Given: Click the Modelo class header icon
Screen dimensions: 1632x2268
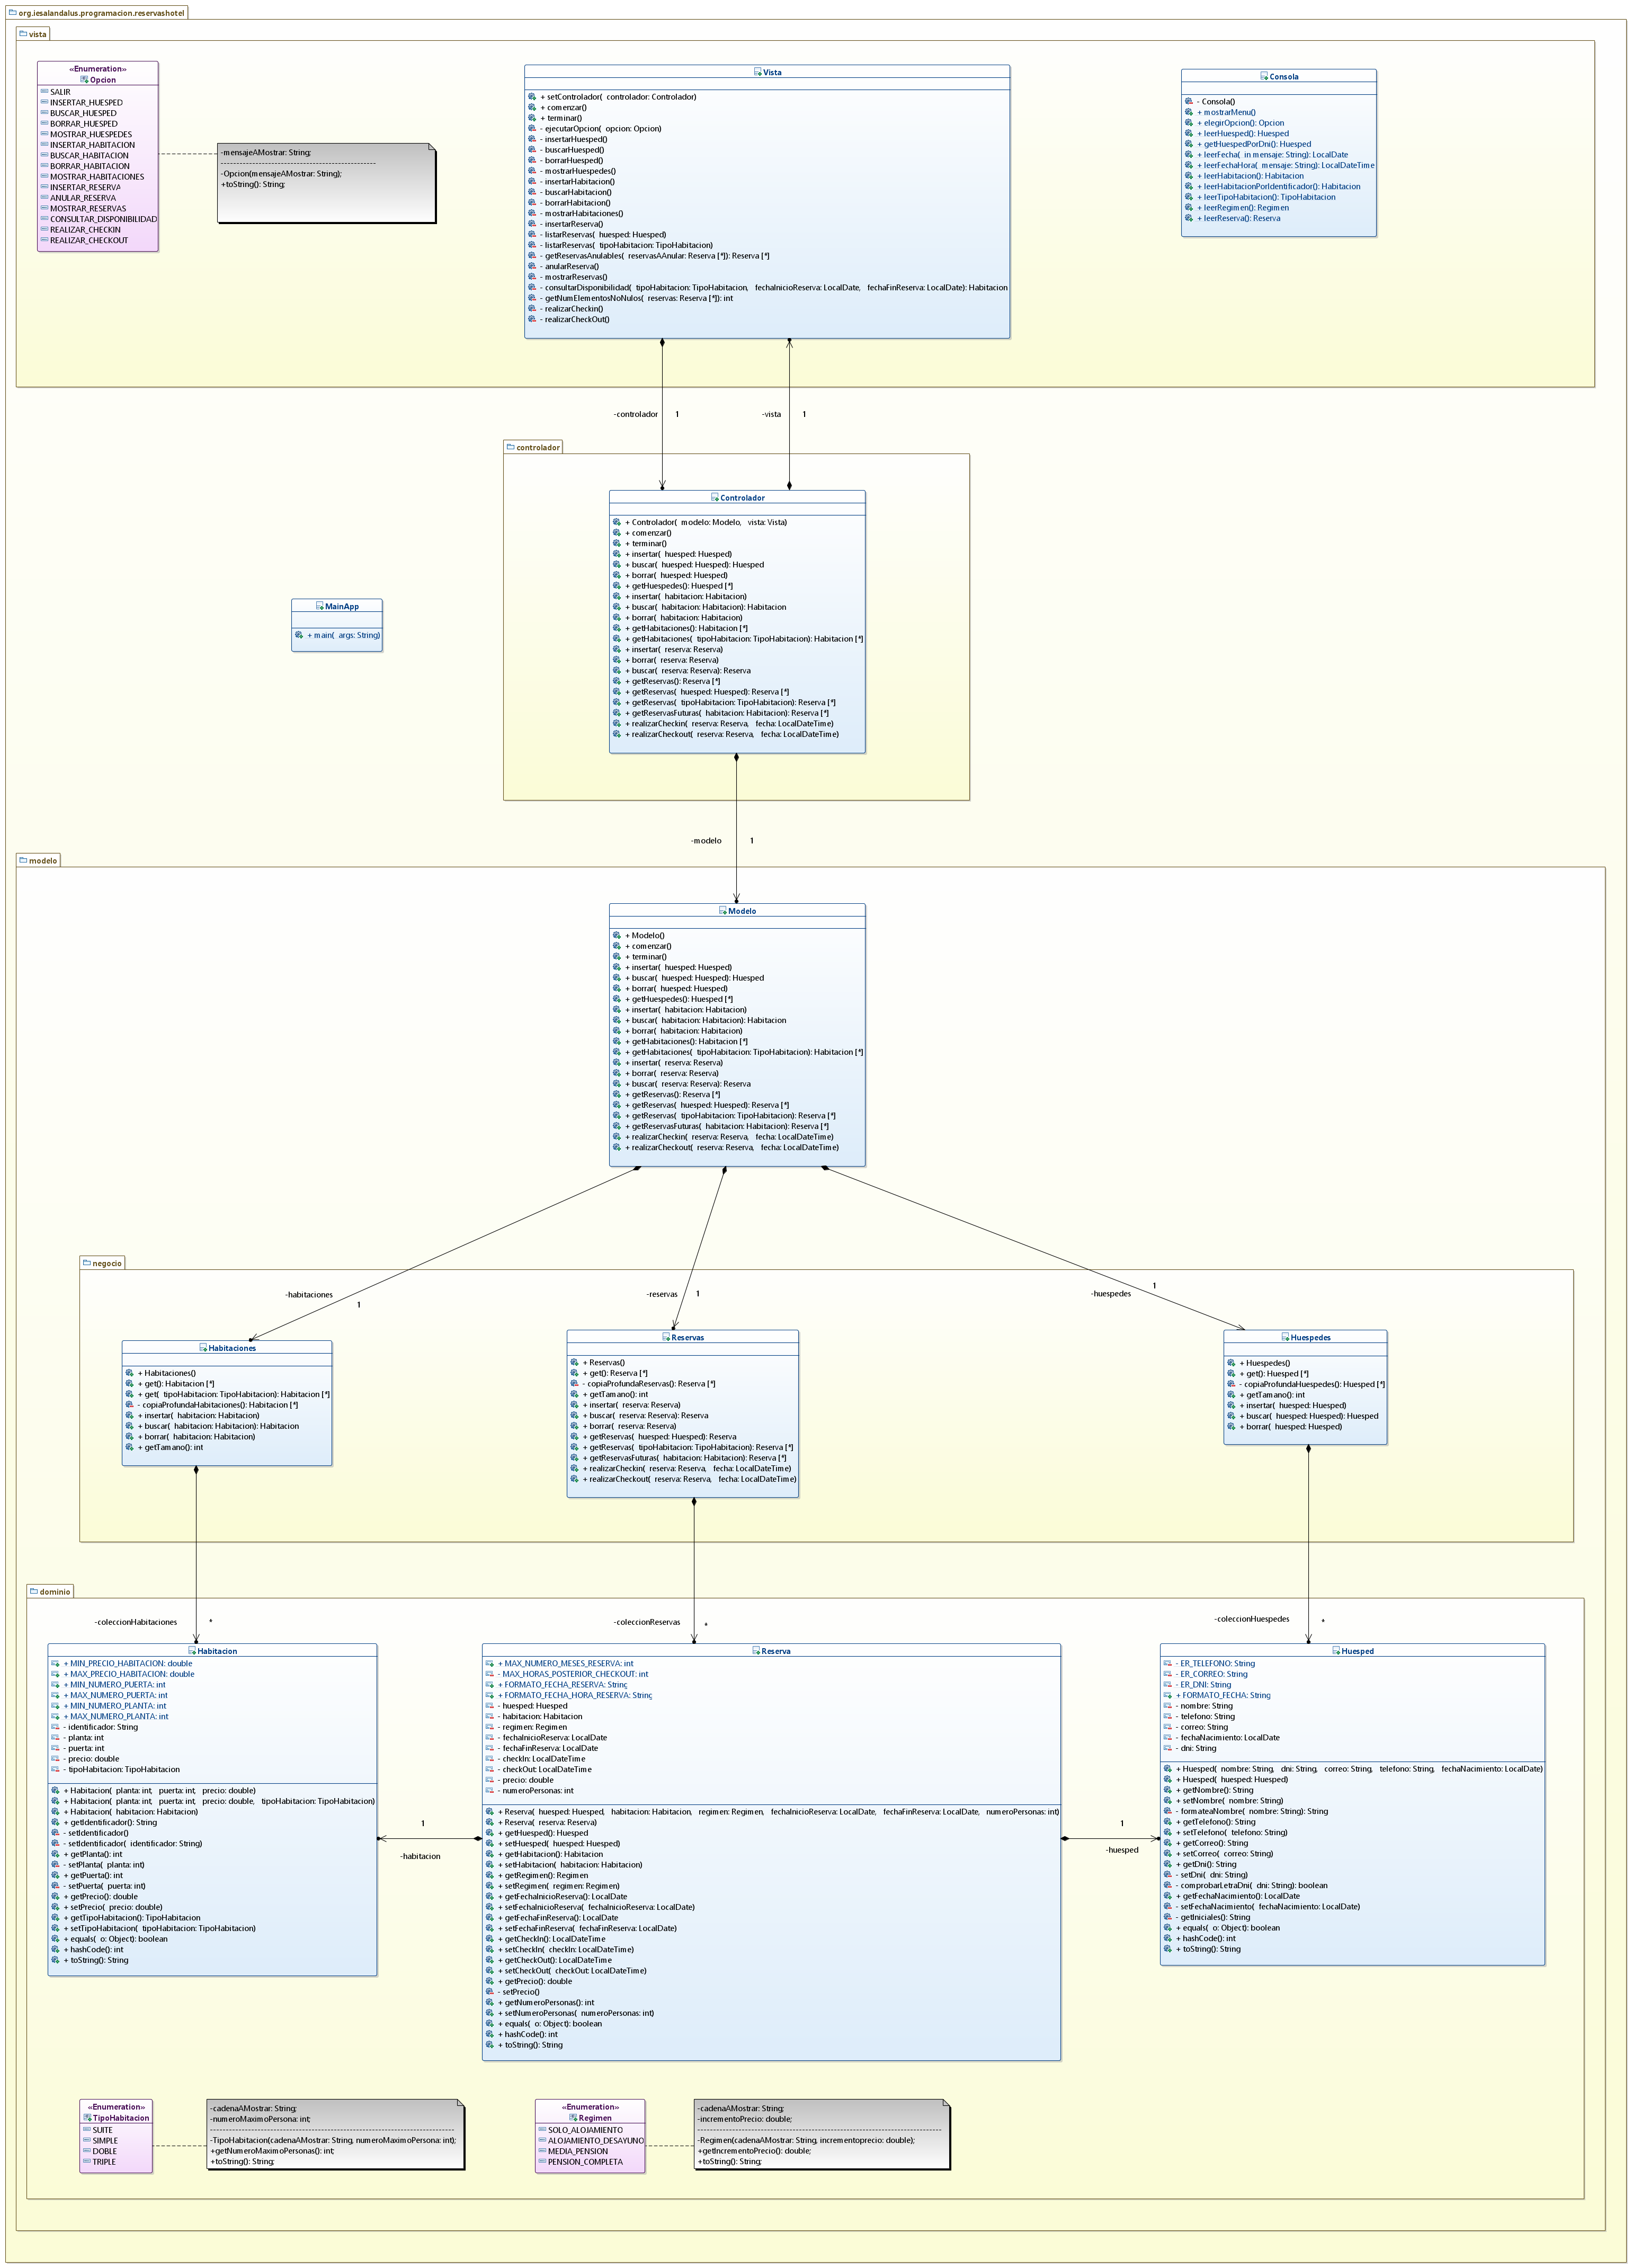Looking at the screenshot, I should 722,910.
